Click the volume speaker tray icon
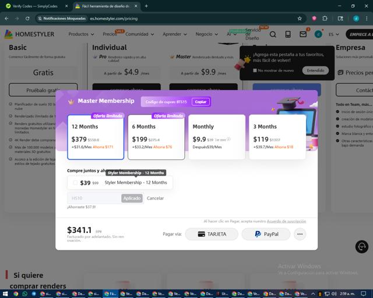Viewport: 373px width, 298px height. pyautogui.click(x=334, y=294)
